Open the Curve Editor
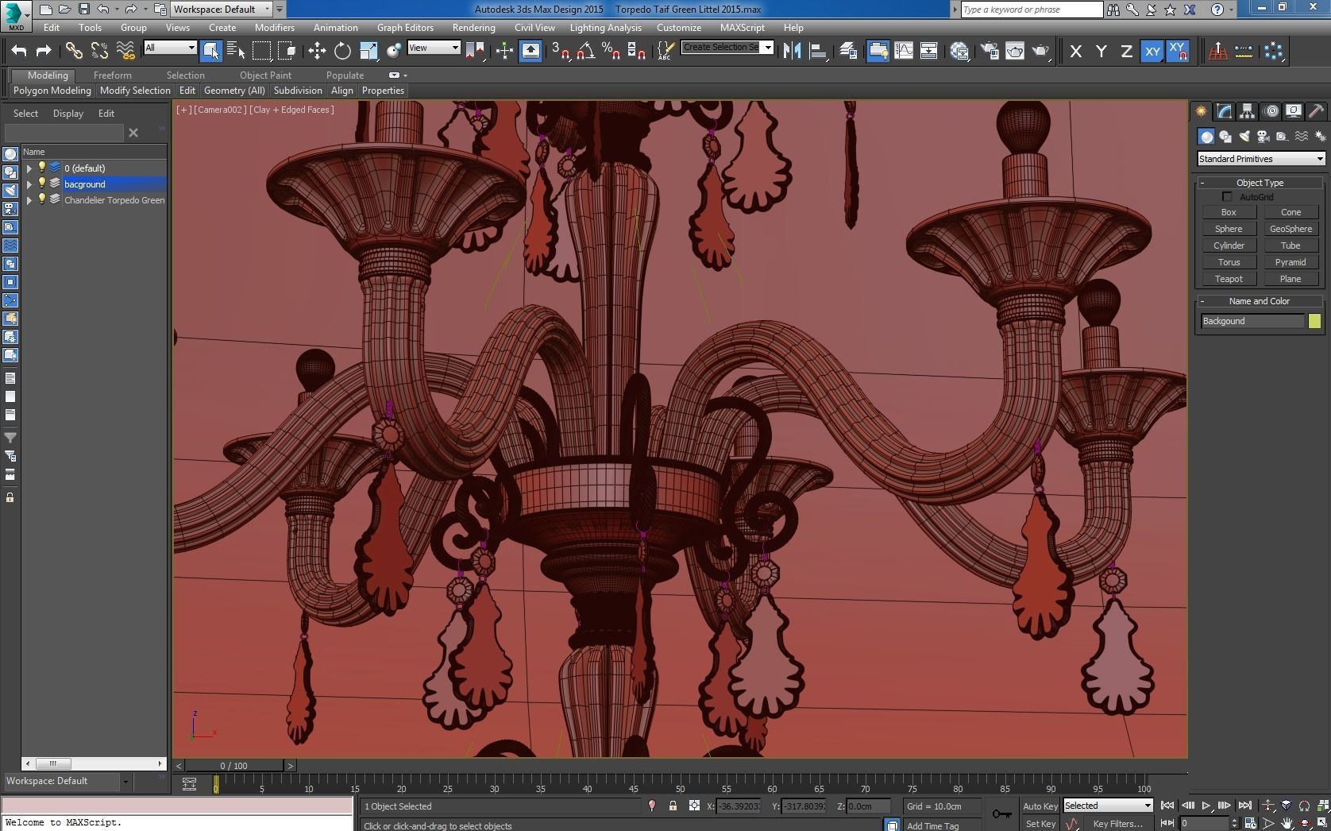Screen dimensions: 1331x831 [904, 51]
